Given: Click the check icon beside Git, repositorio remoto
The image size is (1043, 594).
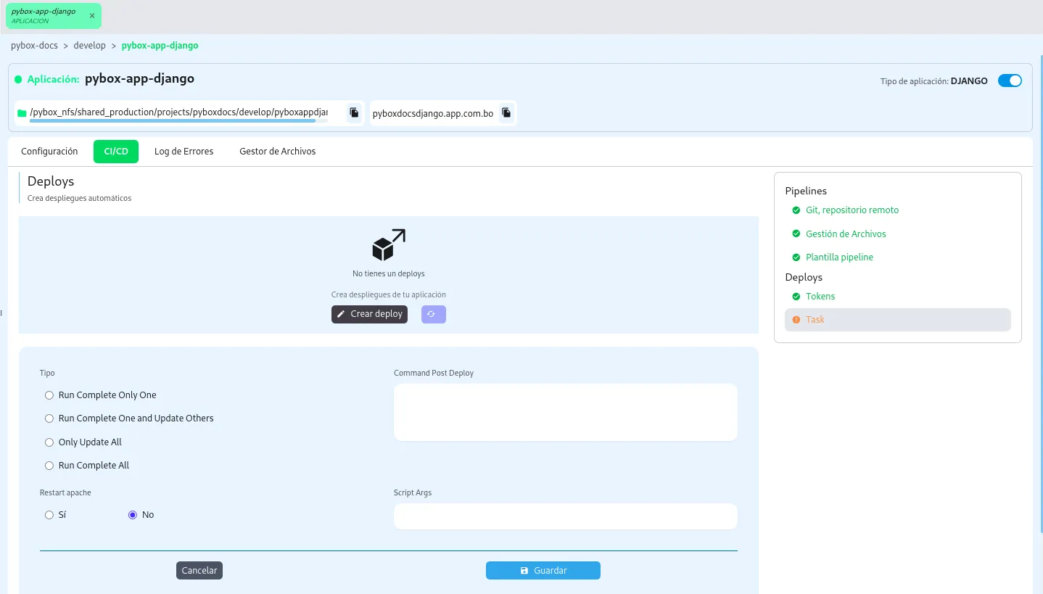Looking at the screenshot, I should click(x=796, y=210).
